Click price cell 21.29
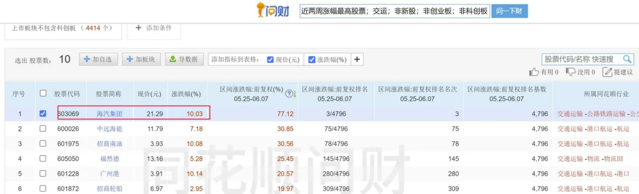 [155, 114]
